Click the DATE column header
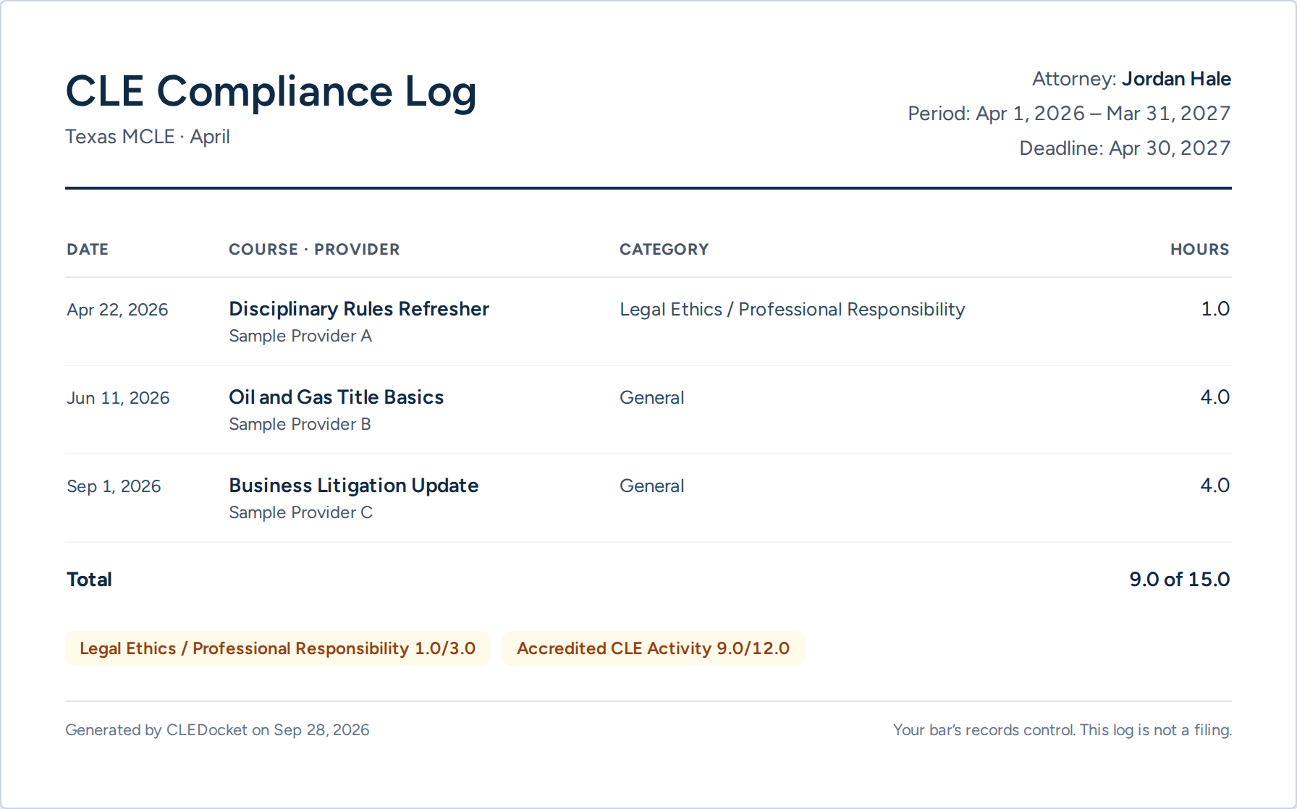Viewport: 1297px width, 809px height. (88, 250)
